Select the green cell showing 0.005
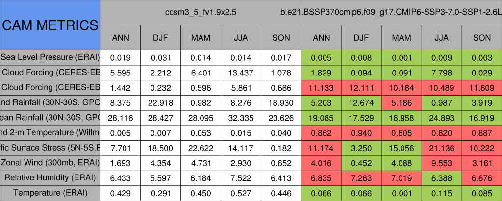This screenshot has height=201, width=502. tap(322, 57)
